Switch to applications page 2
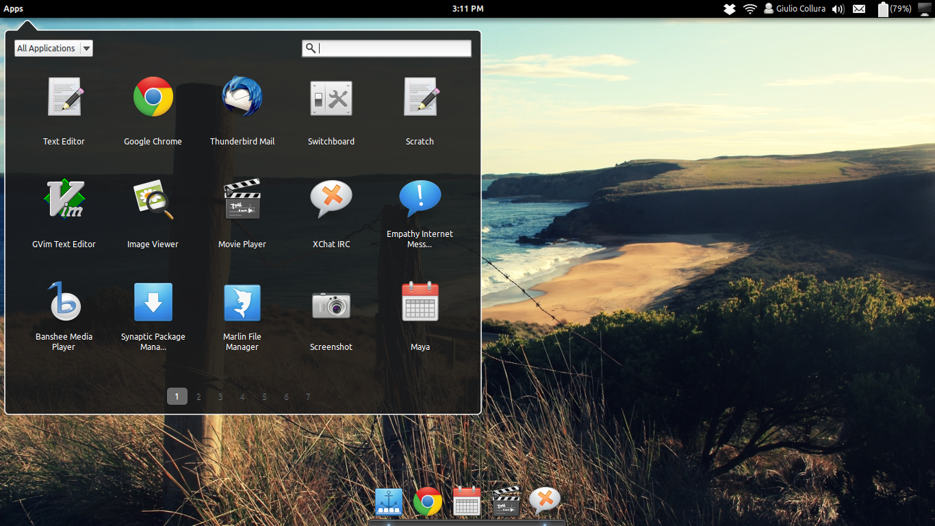Viewport: 935px width, 526px height. 198,397
